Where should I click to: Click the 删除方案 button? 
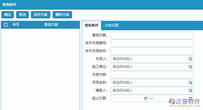click(x=62, y=15)
